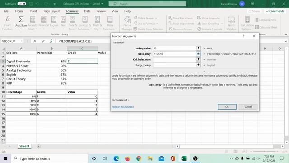Viewport: 289px width, 163px height.
Task: Switch to the Data tab
Action: click(87, 11)
